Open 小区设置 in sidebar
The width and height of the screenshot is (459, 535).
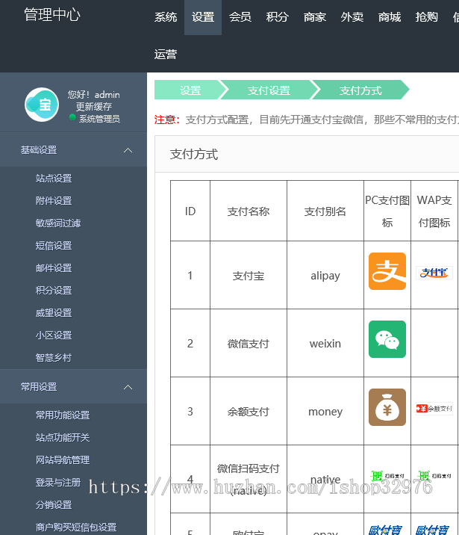pos(54,335)
